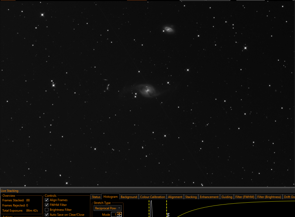Select the Filter (Brightness) tab
This screenshot has width=295, height=217.
tap(269, 197)
